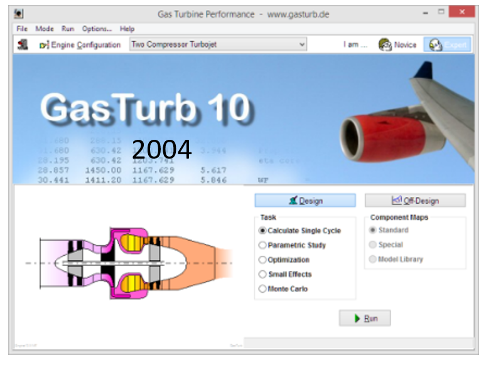
Task: Open the Options menu
Action: pyautogui.click(x=97, y=29)
